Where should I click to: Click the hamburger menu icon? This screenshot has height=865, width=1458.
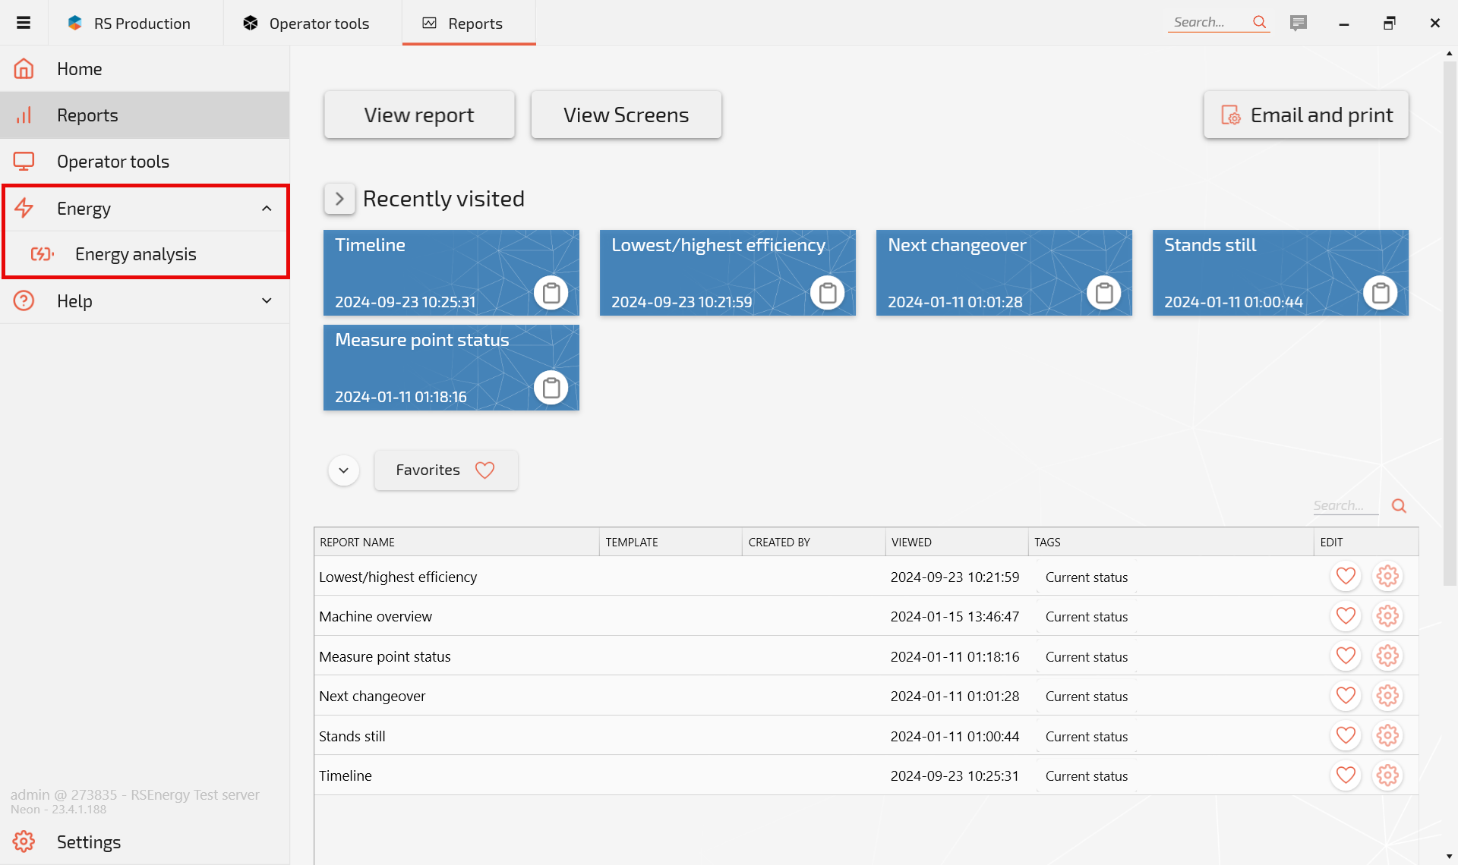click(24, 23)
